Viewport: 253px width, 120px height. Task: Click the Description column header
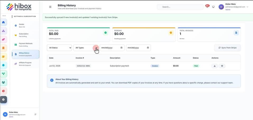coord(115,58)
